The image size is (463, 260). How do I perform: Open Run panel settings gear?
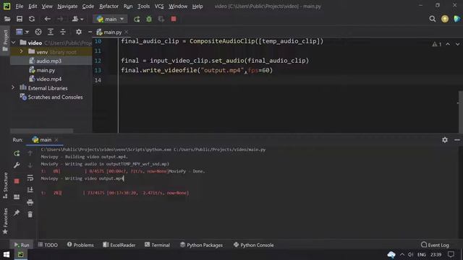(445, 140)
